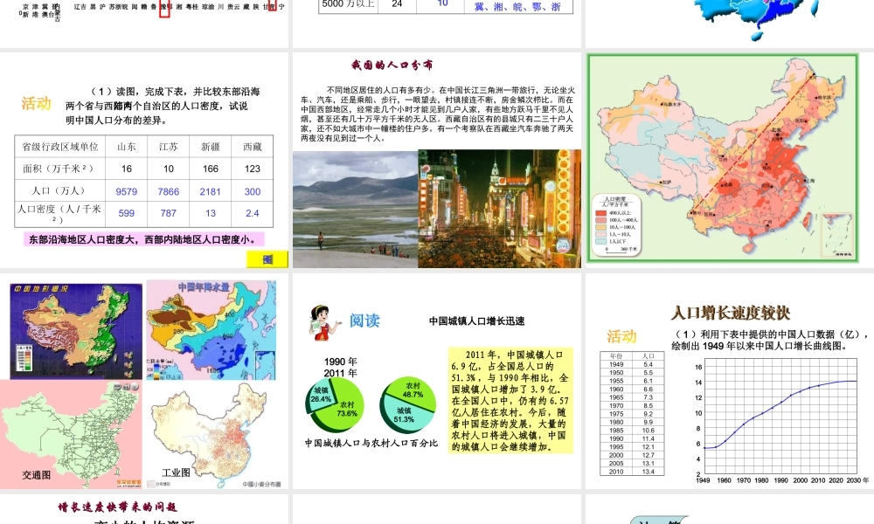This screenshot has width=874, height=524.
Task: Click the population value 300 for 西藏
Action: pyautogui.click(x=253, y=191)
